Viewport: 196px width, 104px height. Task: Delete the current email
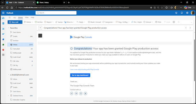tap(27, 22)
